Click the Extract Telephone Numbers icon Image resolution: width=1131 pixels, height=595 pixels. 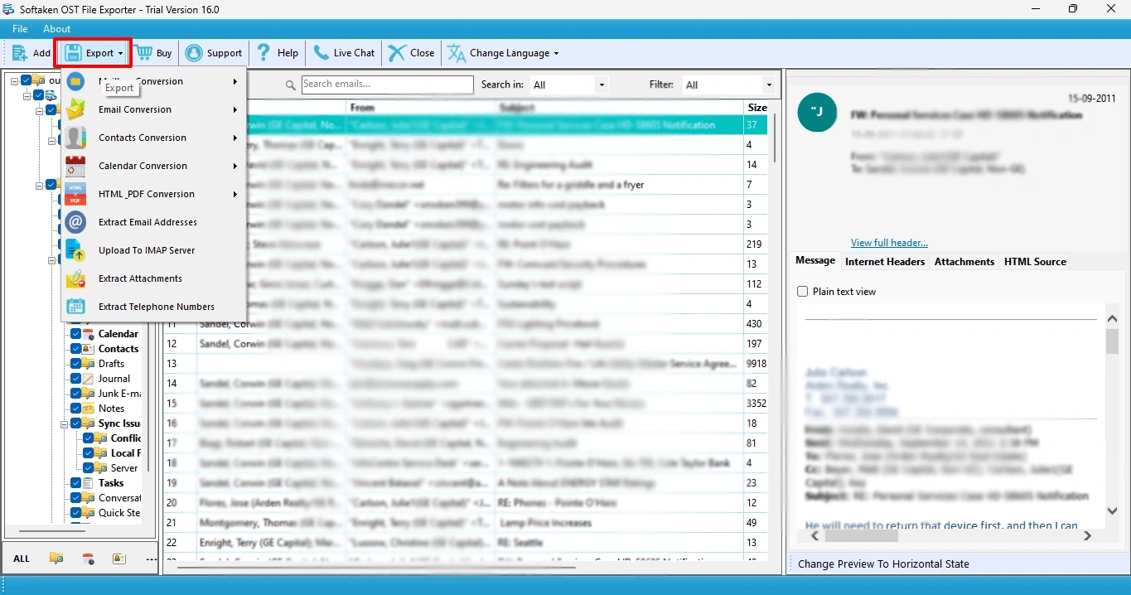click(75, 307)
